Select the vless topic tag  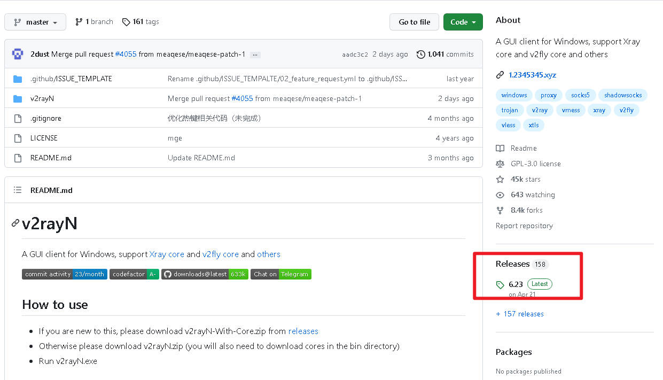point(509,125)
